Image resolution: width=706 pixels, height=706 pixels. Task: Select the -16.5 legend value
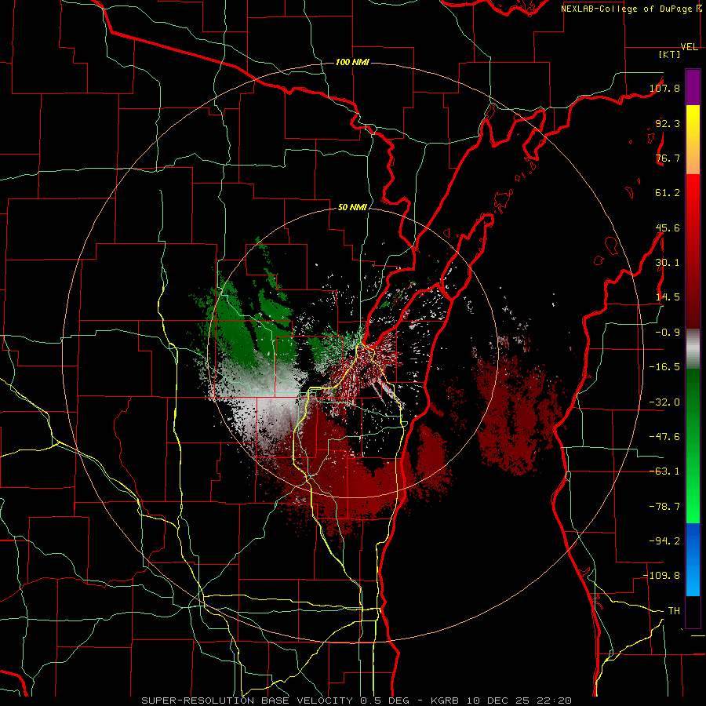tap(664, 367)
